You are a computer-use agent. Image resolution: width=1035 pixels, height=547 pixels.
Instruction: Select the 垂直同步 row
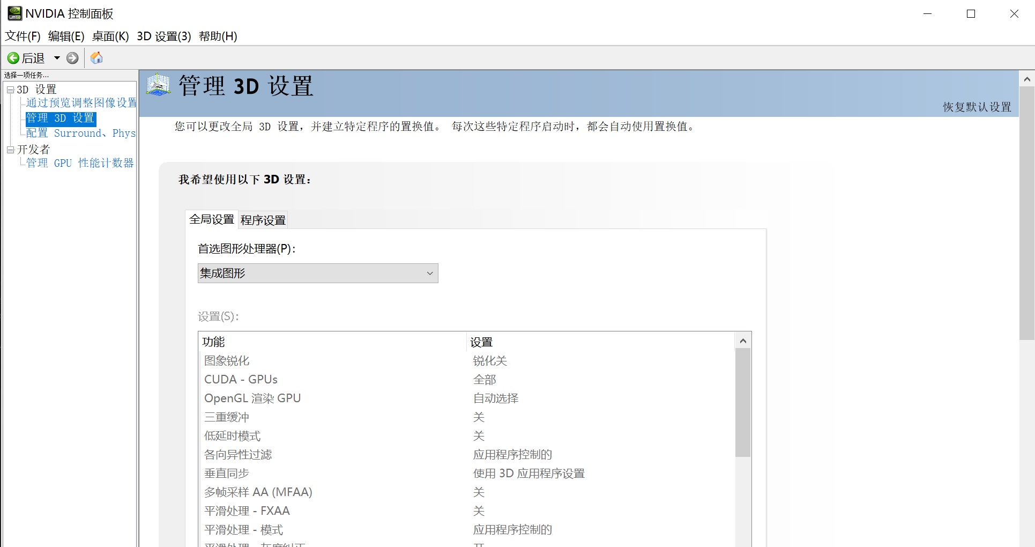[x=466, y=474]
